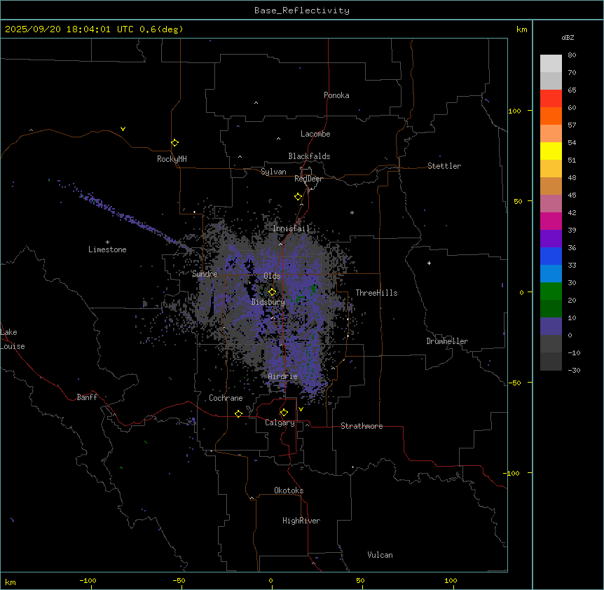This screenshot has width=604, height=590.
Task: Click the diamond marker above RockyMH
Action: 174,142
